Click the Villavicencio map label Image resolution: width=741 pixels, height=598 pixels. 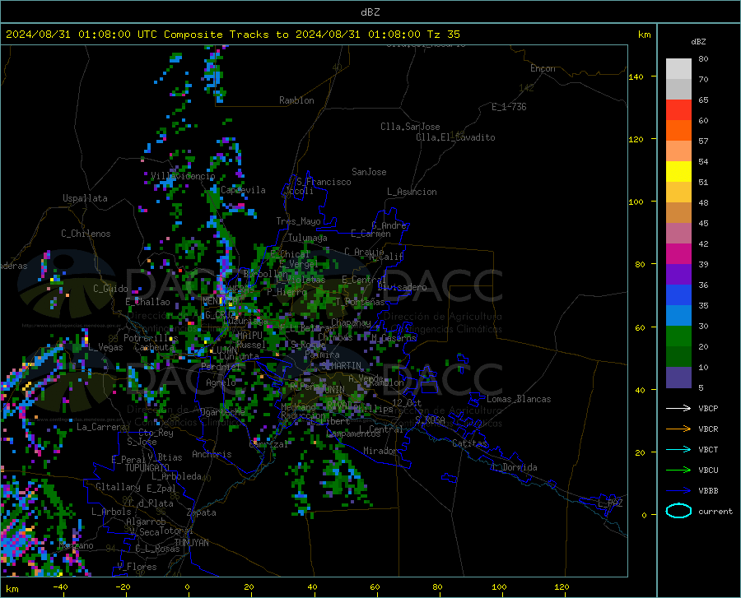click(x=183, y=176)
